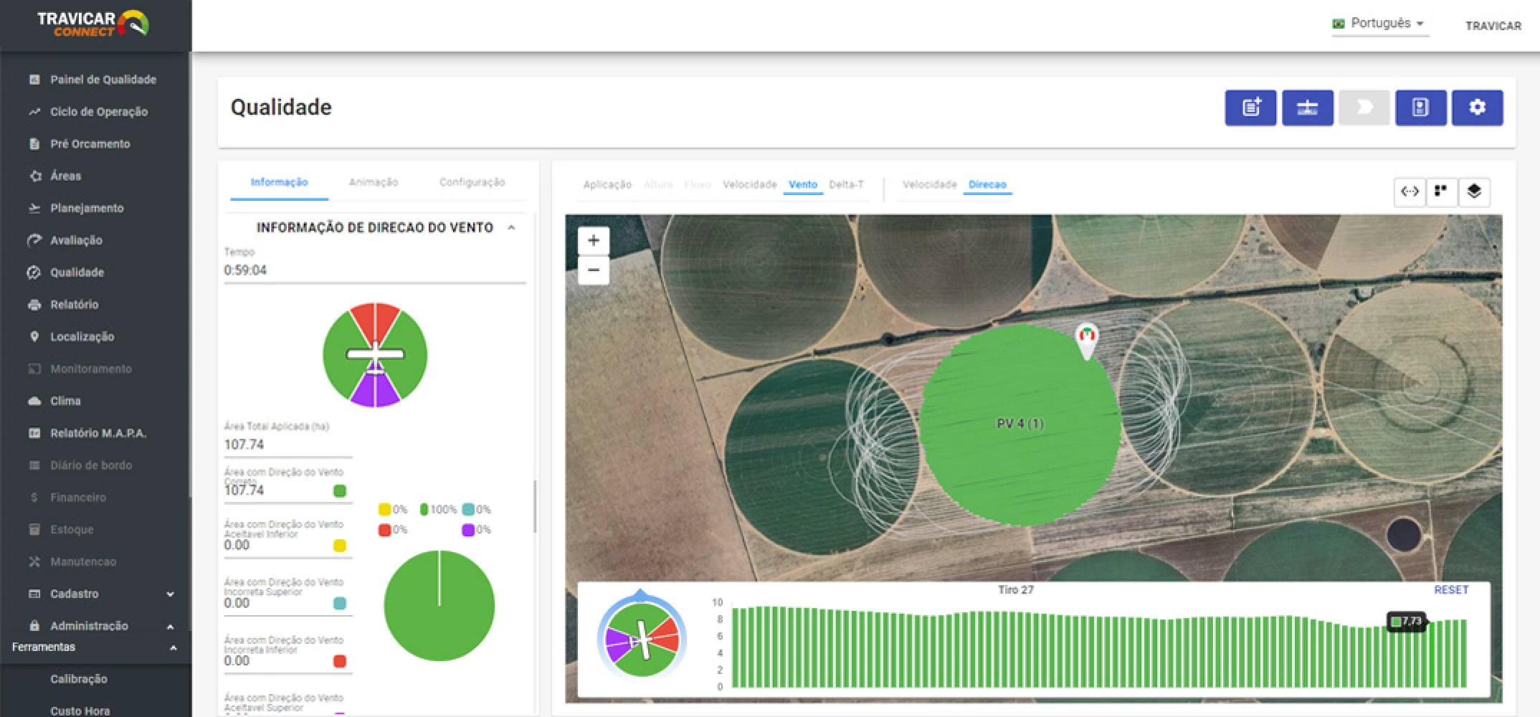Viewport: 1540px width, 717px height.
Task: Collapse the Ferramentas section
Action: pos(173,647)
